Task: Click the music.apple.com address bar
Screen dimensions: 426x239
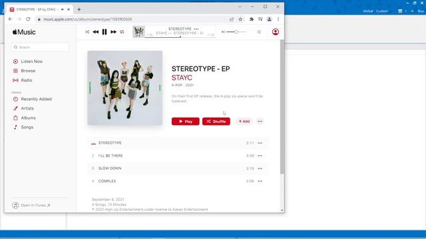Action: (x=87, y=19)
